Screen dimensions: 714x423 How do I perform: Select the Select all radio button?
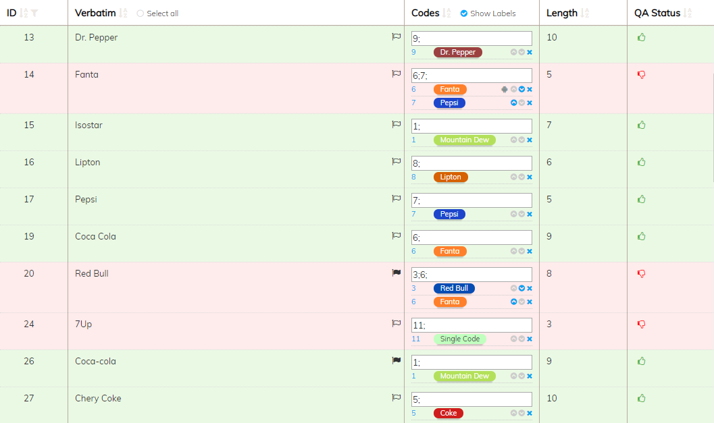coord(141,13)
